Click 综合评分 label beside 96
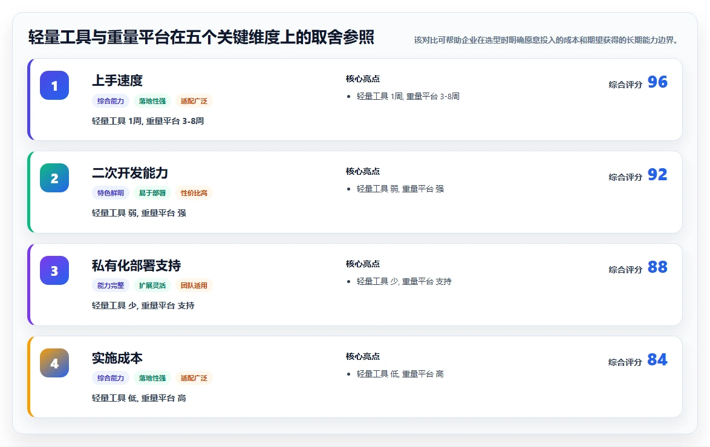 (625, 85)
